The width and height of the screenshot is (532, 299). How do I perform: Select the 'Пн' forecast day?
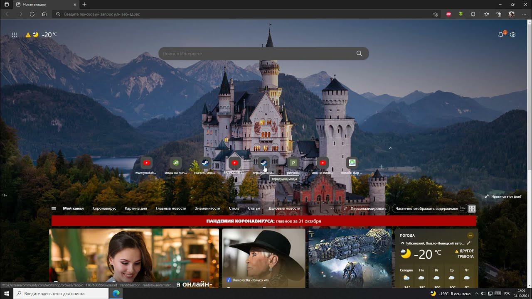click(x=421, y=277)
